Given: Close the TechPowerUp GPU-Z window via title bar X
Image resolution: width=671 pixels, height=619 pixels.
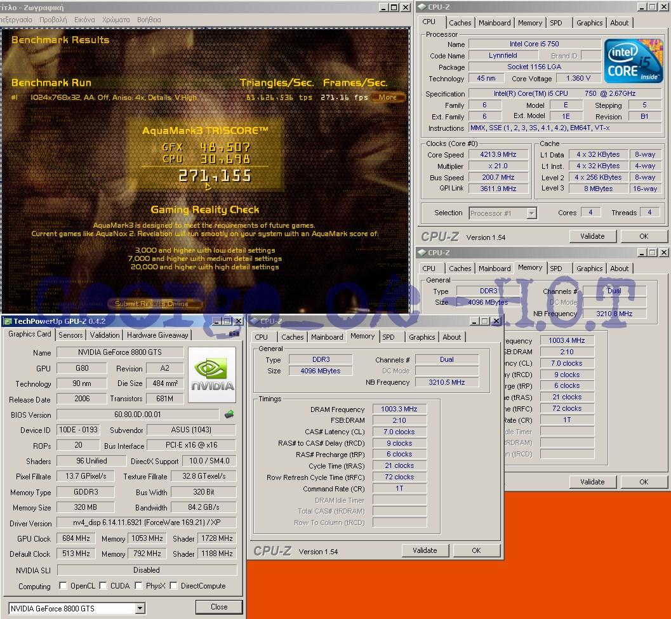Looking at the screenshot, I should pyautogui.click(x=239, y=321).
